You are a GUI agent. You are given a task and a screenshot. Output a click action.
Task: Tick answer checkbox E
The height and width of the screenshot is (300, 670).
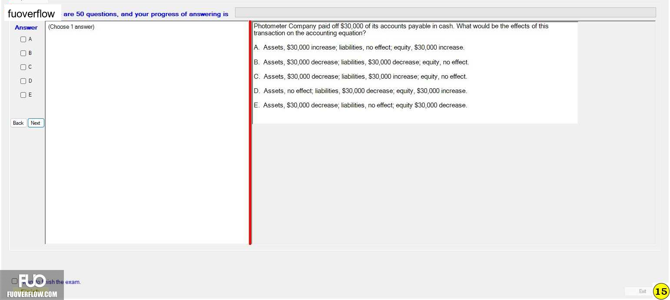23,95
